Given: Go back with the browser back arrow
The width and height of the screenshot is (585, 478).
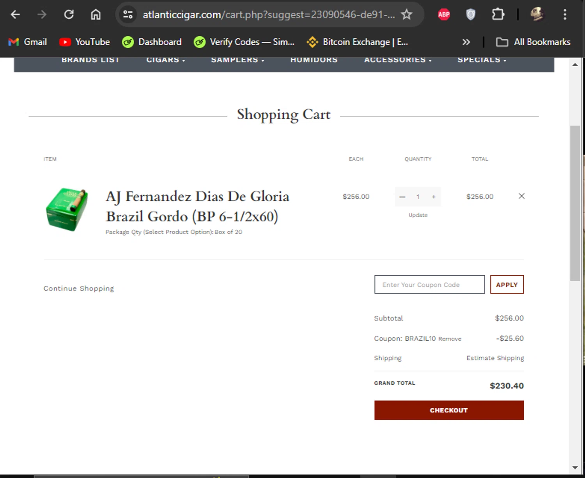Looking at the screenshot, I should click(15, 15).
